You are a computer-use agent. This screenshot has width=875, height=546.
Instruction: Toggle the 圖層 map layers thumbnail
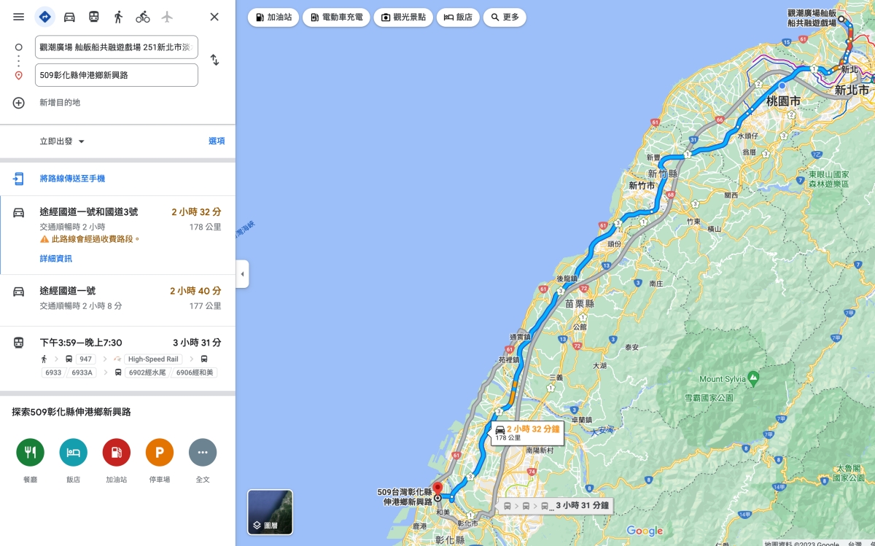(271, 512)
